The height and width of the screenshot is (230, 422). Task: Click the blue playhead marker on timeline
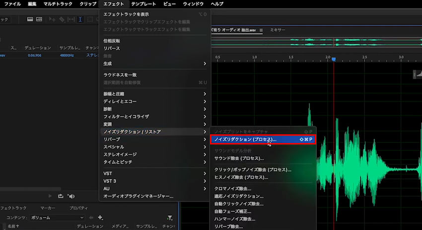(334, 59)
